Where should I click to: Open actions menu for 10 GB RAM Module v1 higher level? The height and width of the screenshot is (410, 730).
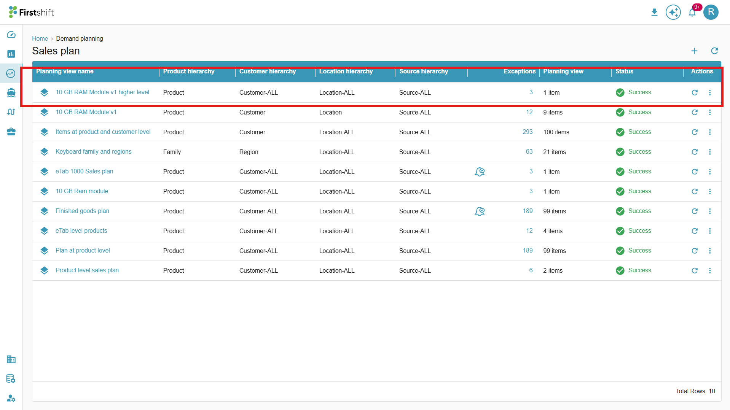coord(710,92)
